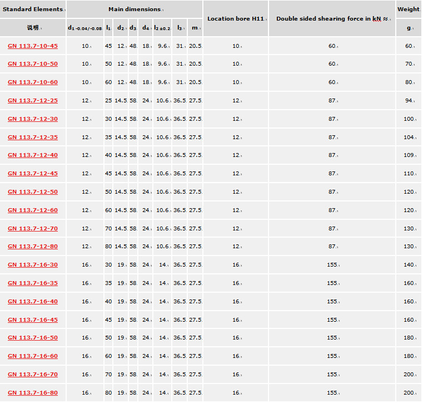
Task: Click the Double sided shearing force header
Action: 332,19
